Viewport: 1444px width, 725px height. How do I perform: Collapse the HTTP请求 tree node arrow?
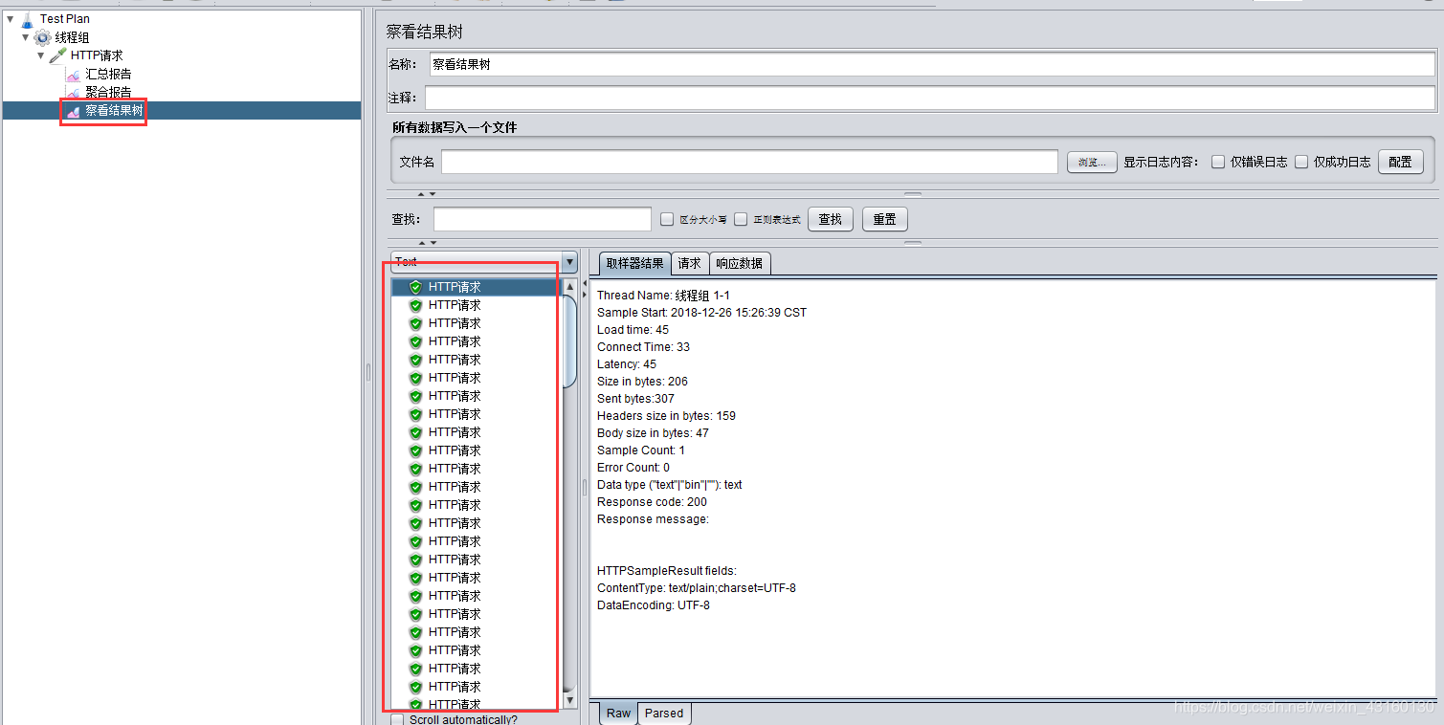tap(41, 55)
